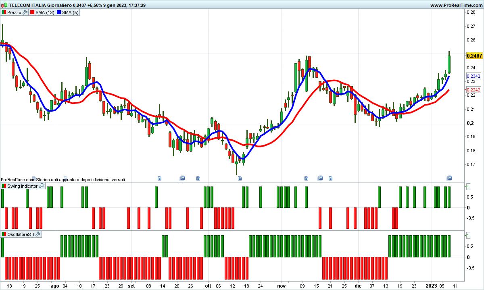Open OscillatoreSTI settings wrench
484x290 pixels.
(38, 234)
